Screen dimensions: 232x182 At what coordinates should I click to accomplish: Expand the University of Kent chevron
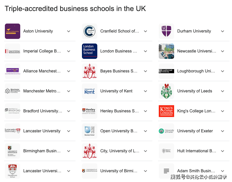145,91
